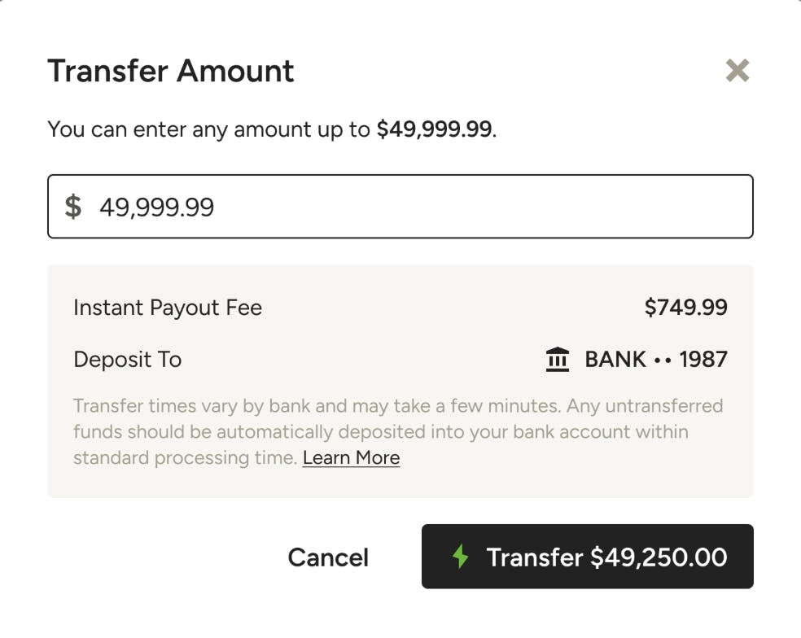Click the Deposit To label

point(127,359)
